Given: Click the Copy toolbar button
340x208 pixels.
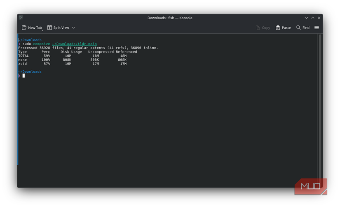Looking at the screenshot, I should pyautogui.click(x=263, y=28).
